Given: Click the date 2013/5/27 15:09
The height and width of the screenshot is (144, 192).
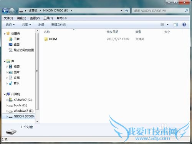Looking at the screenshot, I should pyautogui.click(x=118, y=39).
